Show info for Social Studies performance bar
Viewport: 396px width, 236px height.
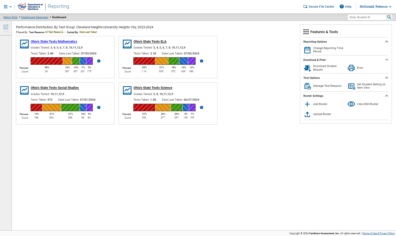tap(99, 108)
